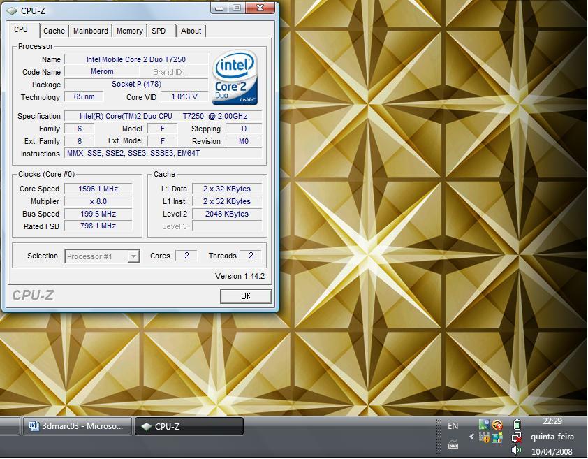Go to the Memory tab
This screenshot has width=588, height=459.
point(129,31)
